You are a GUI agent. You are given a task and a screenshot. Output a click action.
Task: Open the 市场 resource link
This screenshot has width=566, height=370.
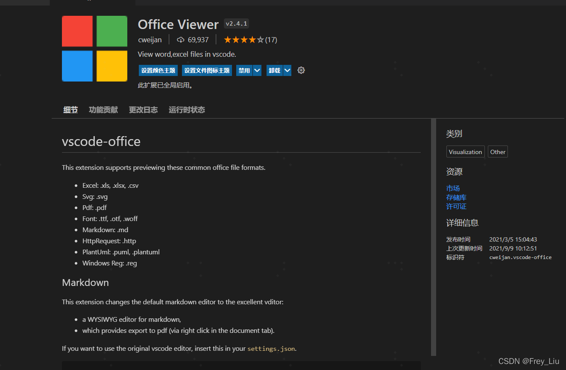pos(453,188)
